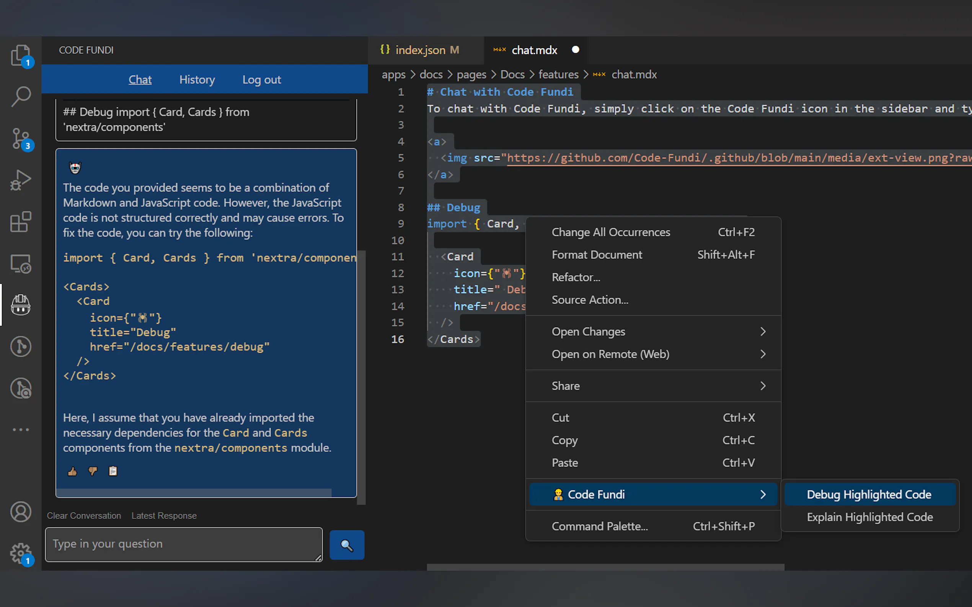Click the GitHub image URL on line 5
Viewport: 972px width, 607px height.
739,158
